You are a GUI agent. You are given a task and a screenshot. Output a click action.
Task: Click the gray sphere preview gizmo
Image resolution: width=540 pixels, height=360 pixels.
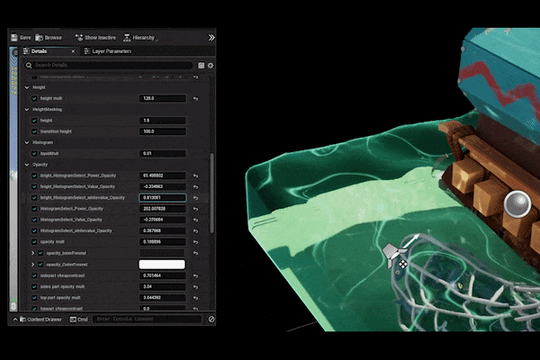coord(517,204)
